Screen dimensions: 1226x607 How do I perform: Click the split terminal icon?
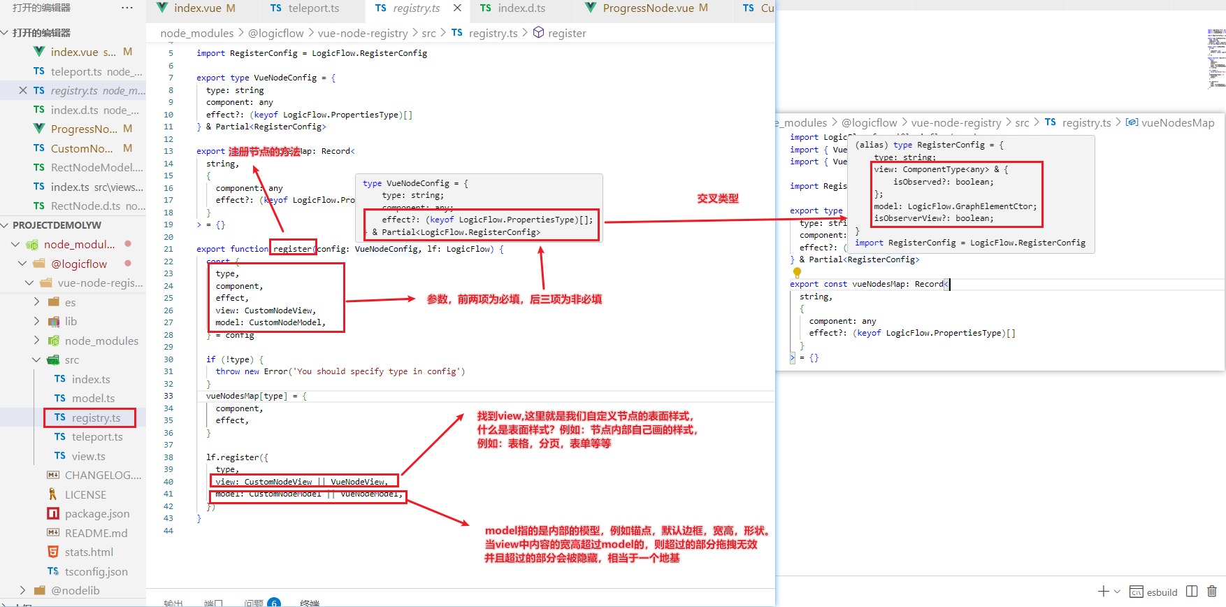coord(1192,592)
